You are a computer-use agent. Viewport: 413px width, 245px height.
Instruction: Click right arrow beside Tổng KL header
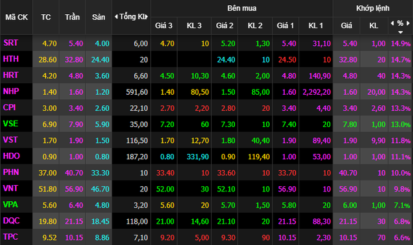tap(146, 17)
